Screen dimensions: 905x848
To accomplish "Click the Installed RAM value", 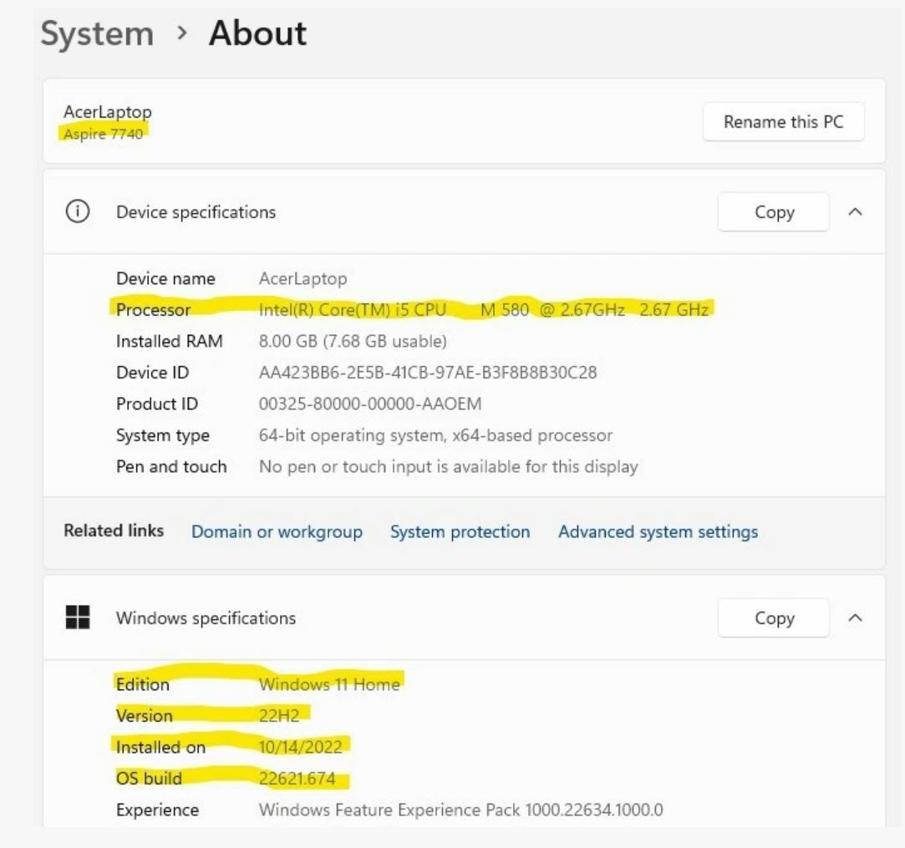I will [353, 341].
